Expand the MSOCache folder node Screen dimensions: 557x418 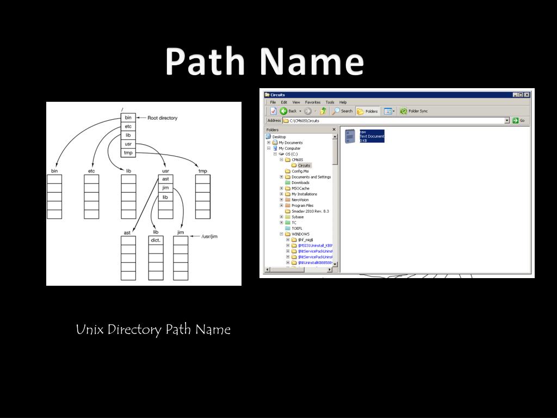coord(281,188)
